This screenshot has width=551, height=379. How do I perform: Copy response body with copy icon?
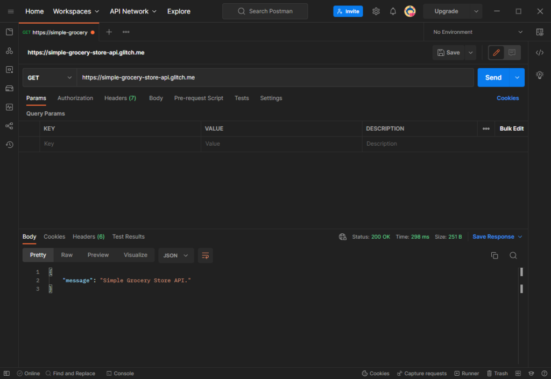(495, 255)
